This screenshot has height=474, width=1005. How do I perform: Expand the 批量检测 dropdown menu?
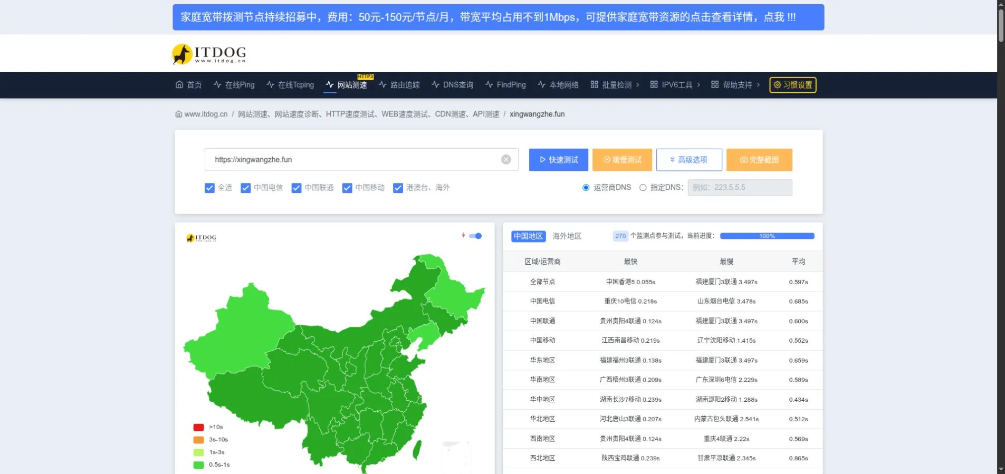point(615,85)
